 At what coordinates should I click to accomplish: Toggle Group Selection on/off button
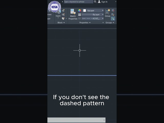(x=113, y=18)
